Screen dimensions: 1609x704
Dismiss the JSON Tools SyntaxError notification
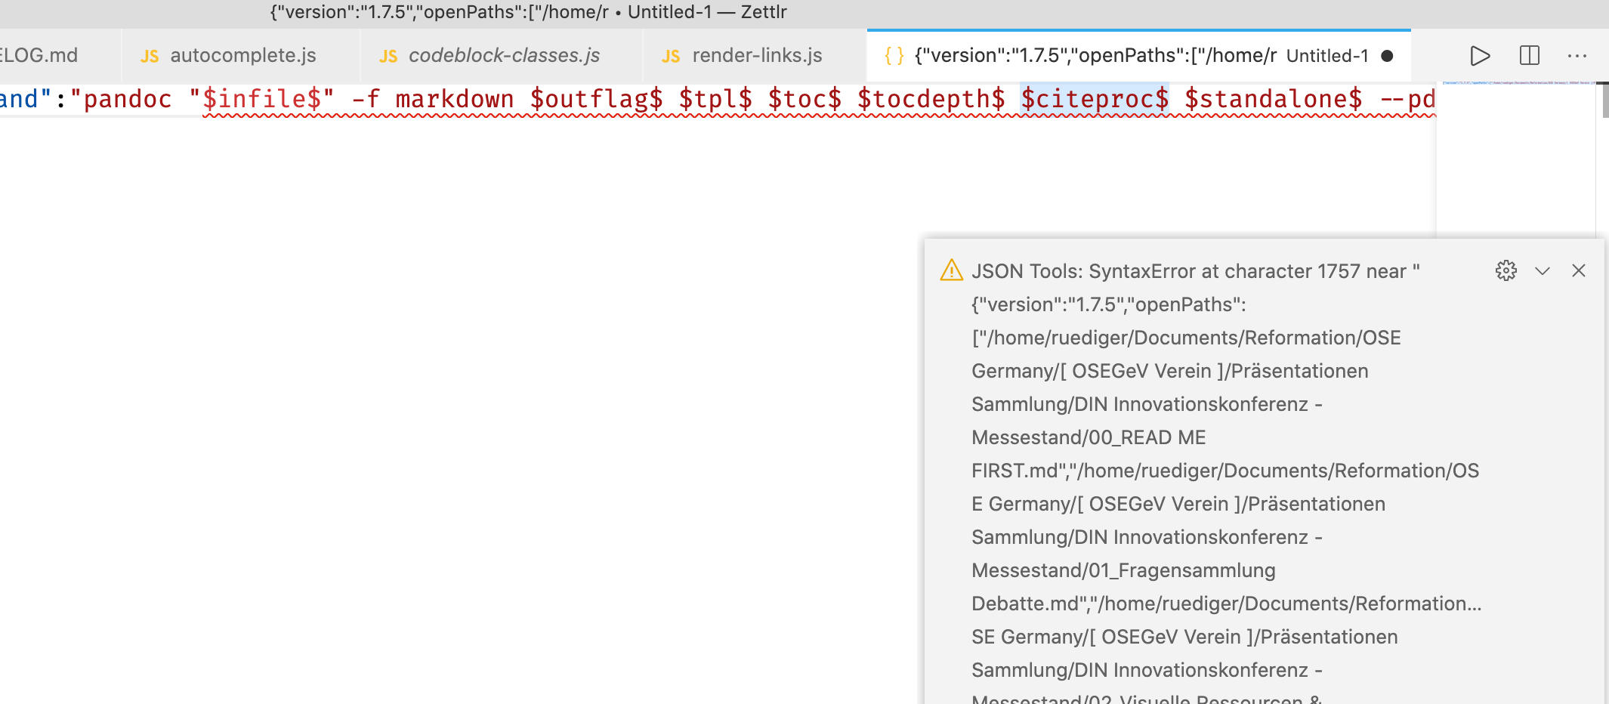point(1579,270)
